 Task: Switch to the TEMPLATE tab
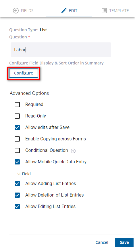click(115, 11)
